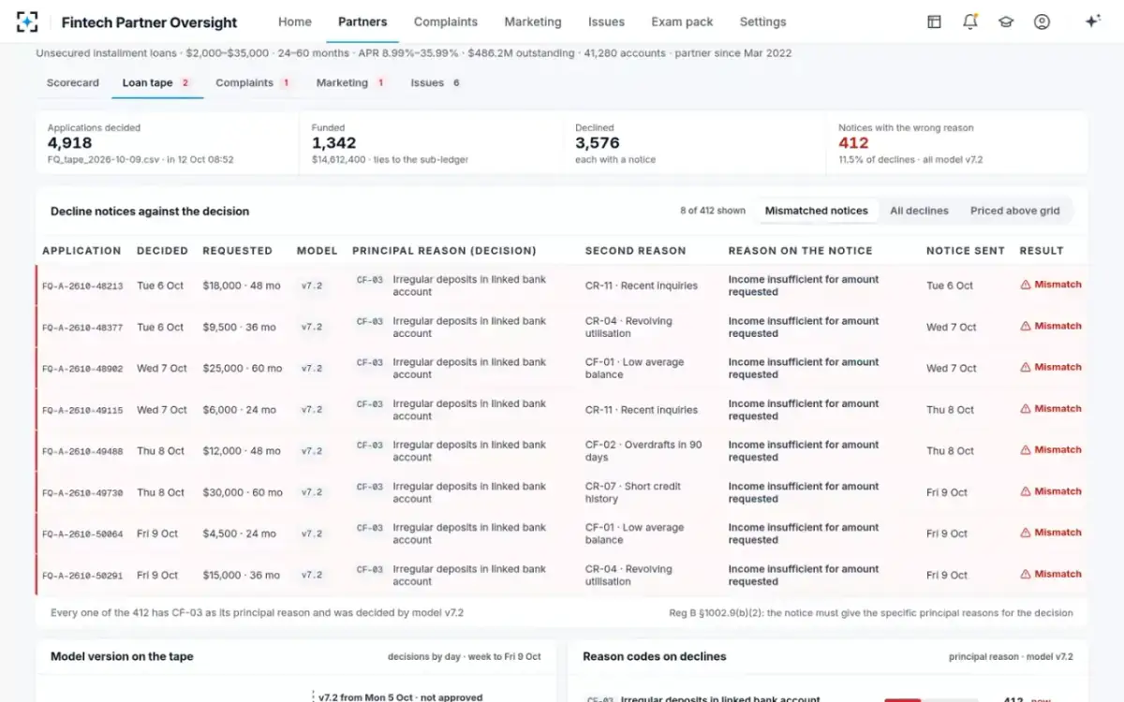
Task: Click Mismatch warning icon for FQ-A-2610-48377
Action: [x=1026, y=326]
